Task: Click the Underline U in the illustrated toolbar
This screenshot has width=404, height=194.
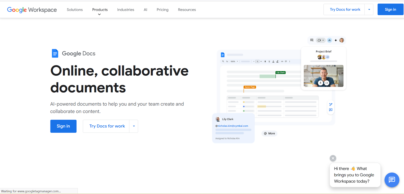Action: (269, 61)
